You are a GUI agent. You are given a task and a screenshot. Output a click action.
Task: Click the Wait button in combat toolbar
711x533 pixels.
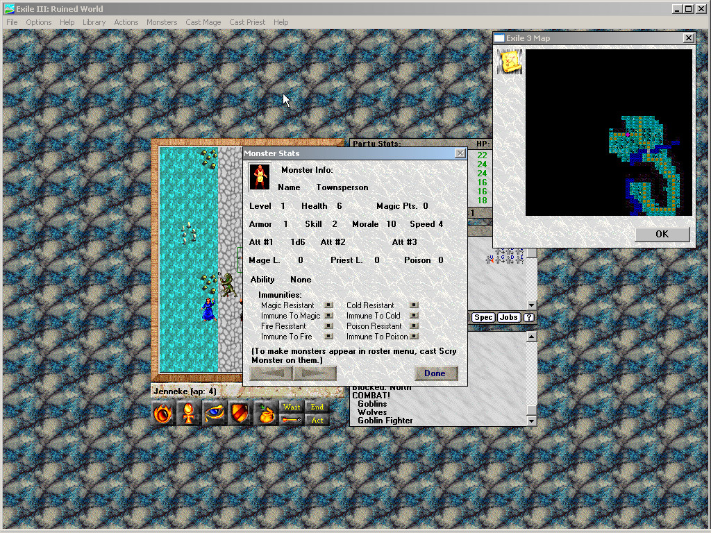click(x=292, y=407)
